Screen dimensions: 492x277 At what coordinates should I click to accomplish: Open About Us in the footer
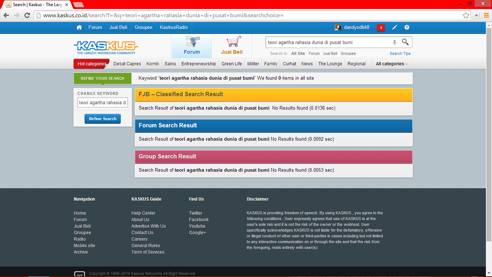pyautogui.click(x=140, y=220)
